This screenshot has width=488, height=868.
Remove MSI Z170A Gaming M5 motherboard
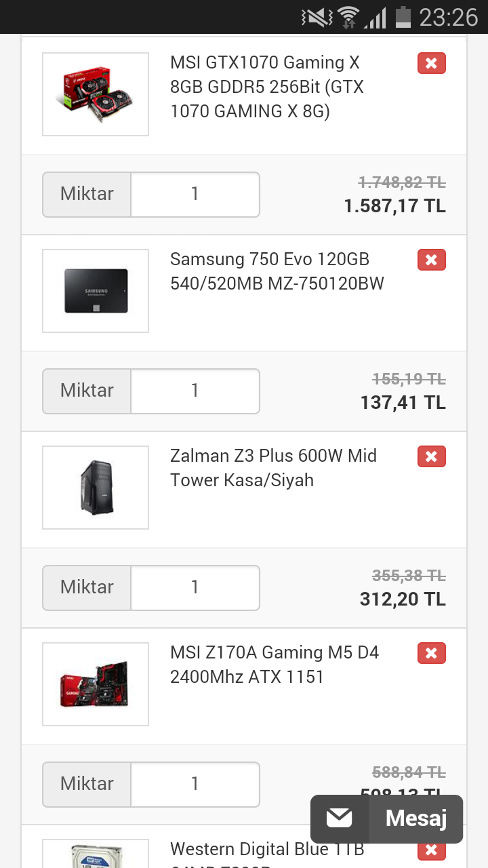431,654
